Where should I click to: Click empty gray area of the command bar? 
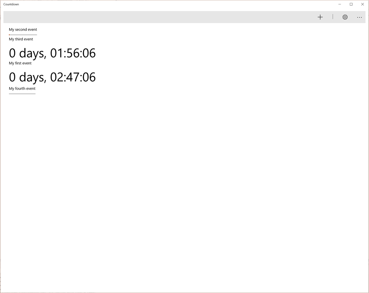click(x=163, y=17)
